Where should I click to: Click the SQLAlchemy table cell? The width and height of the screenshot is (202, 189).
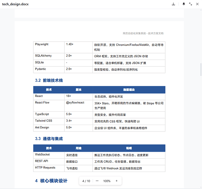49,56
